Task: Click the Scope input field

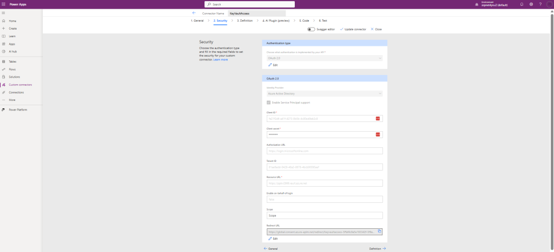Action: point(325,215)
